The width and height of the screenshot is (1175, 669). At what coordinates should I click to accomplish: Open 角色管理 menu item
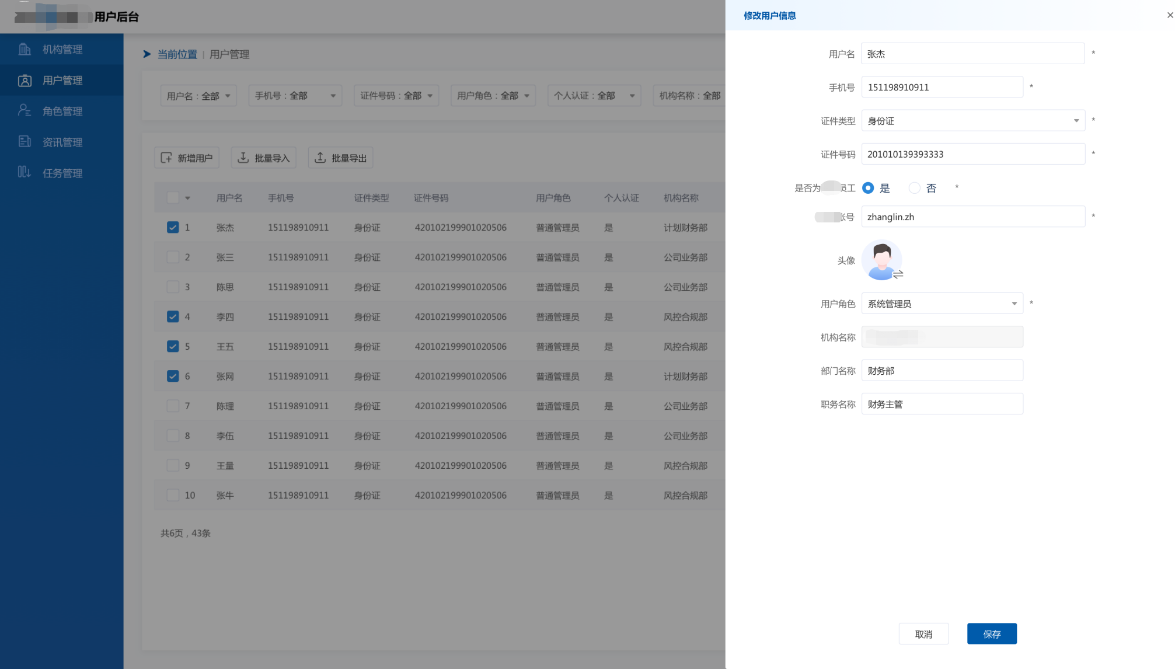click(x=62, y=111)
